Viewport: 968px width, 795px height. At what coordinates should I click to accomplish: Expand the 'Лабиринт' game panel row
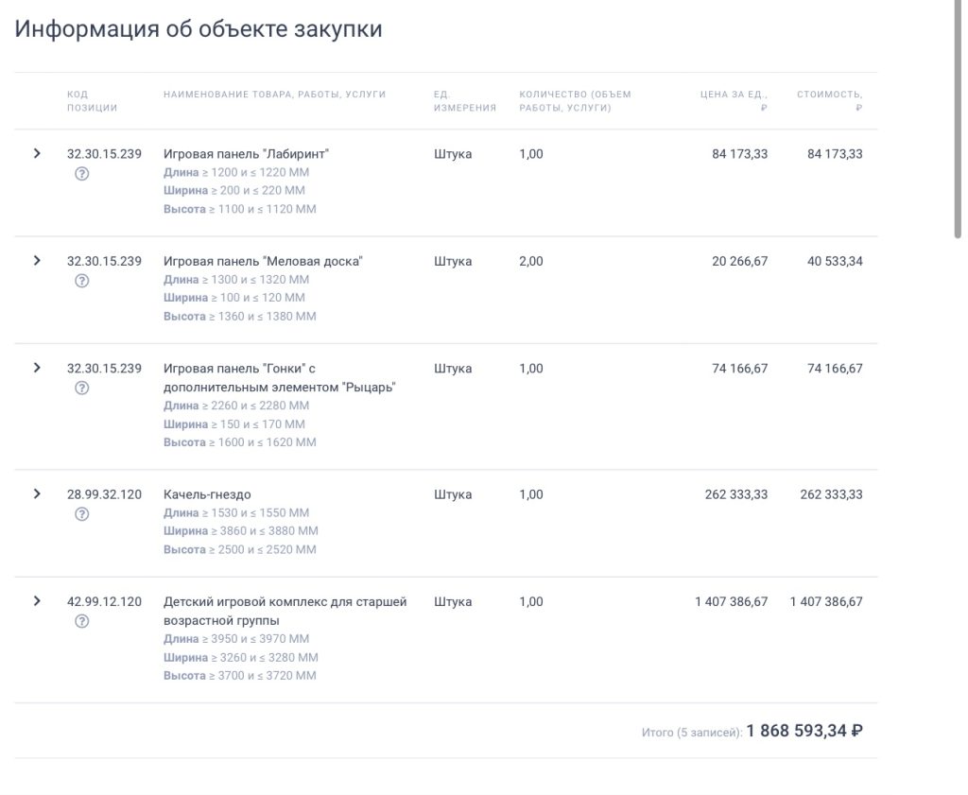(x=37, y=153)
